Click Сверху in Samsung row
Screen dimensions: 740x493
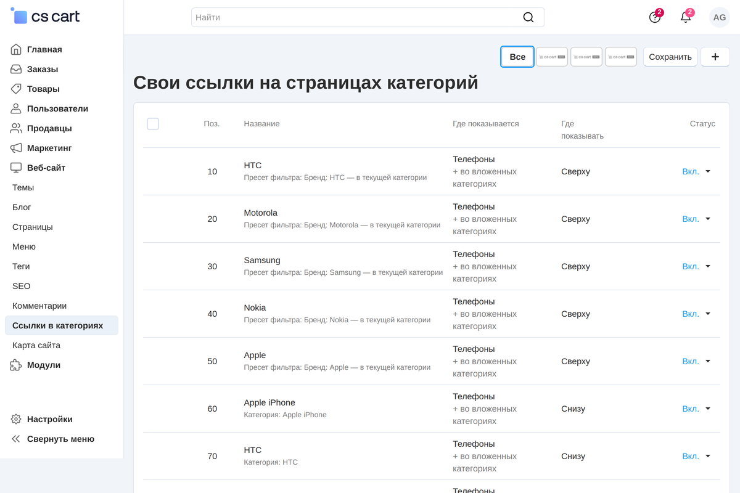pos(575,266)
